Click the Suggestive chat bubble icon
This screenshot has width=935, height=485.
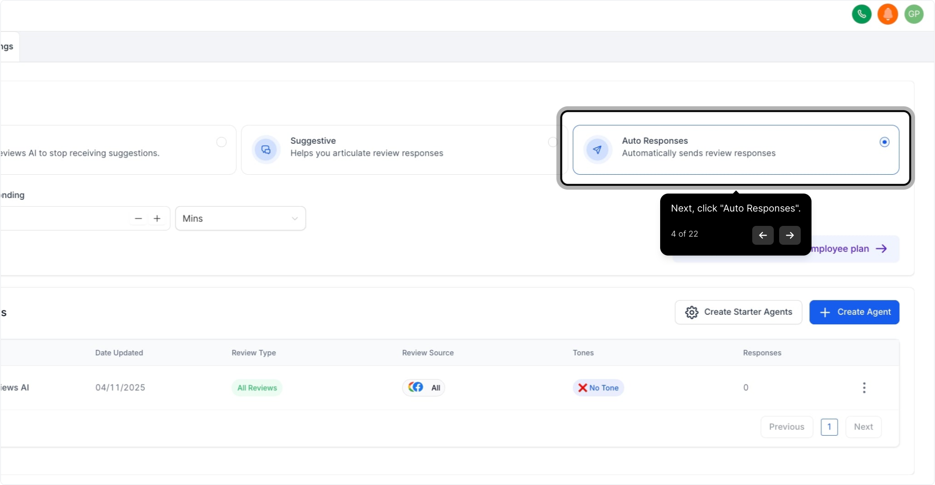[266, 150]
